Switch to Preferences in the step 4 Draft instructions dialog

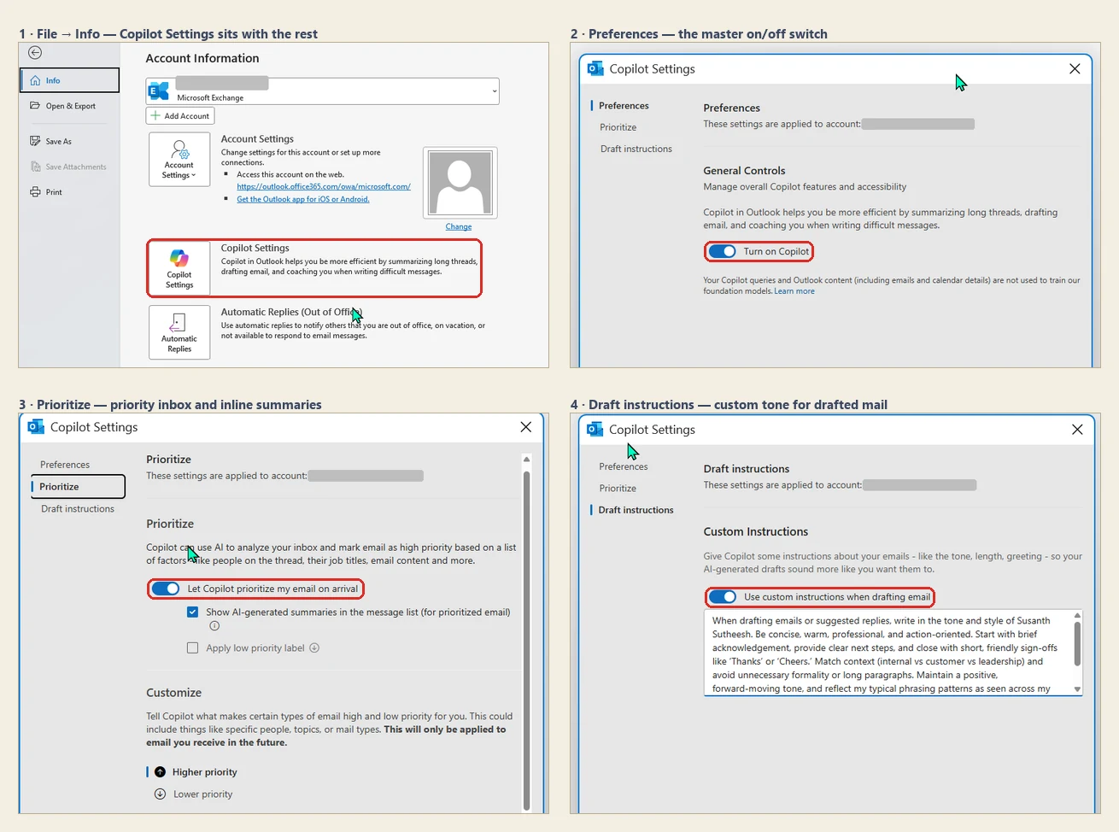624,466
